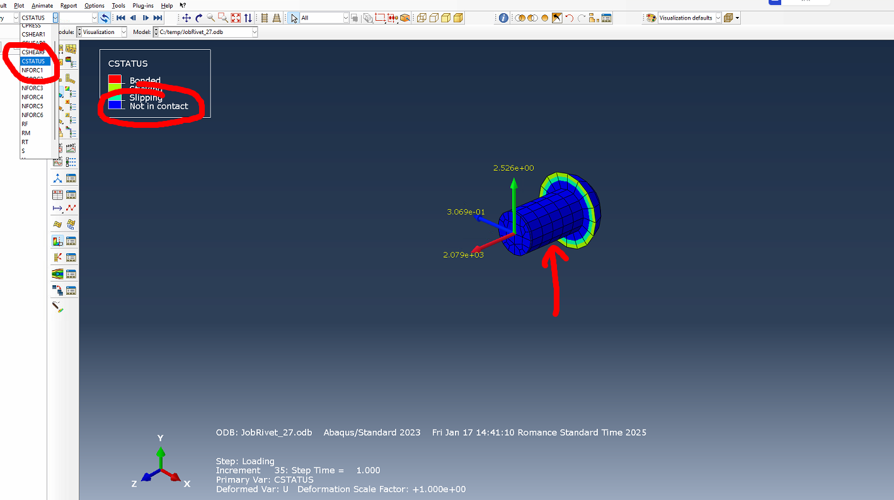This screenshot has height=500, width=894.
Task: Click the Create XY Data icon
Action: click(x=57, y=195)
